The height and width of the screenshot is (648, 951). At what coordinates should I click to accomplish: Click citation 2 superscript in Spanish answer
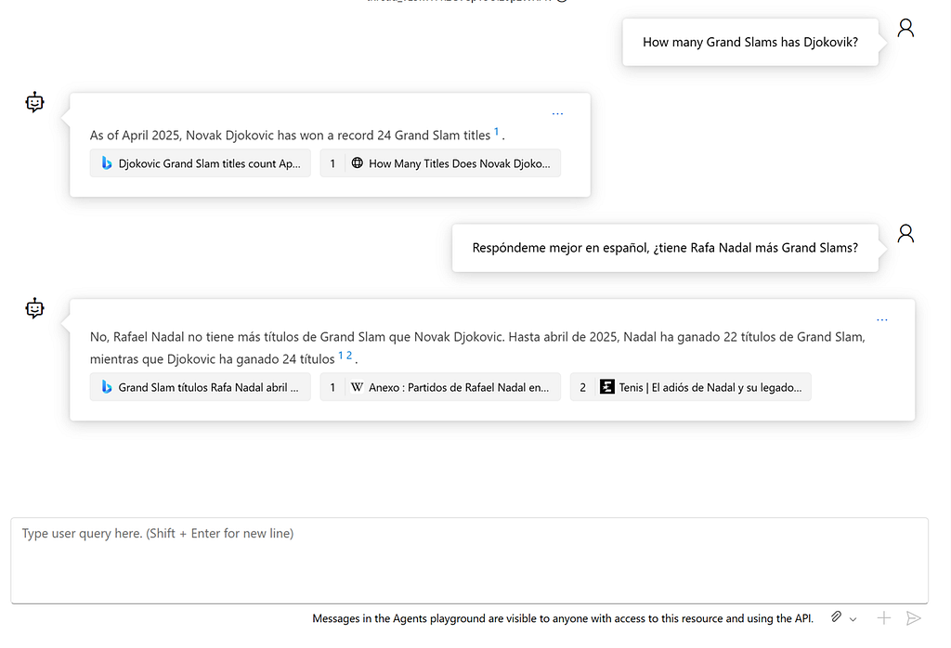[x=349, y=356]
